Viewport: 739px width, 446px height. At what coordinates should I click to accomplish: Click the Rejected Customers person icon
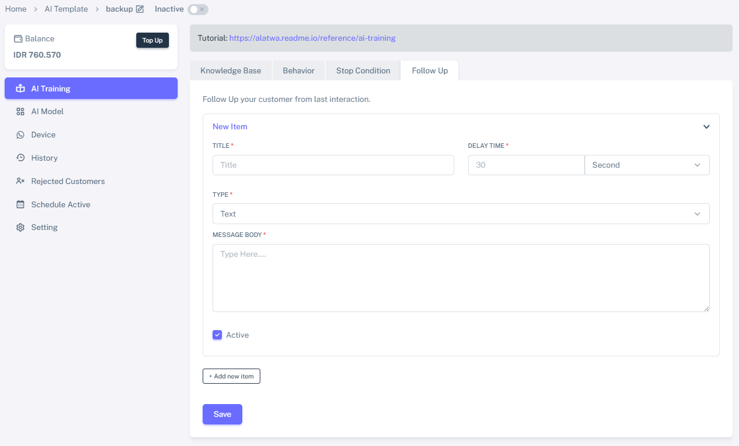(x=20, y=181)
